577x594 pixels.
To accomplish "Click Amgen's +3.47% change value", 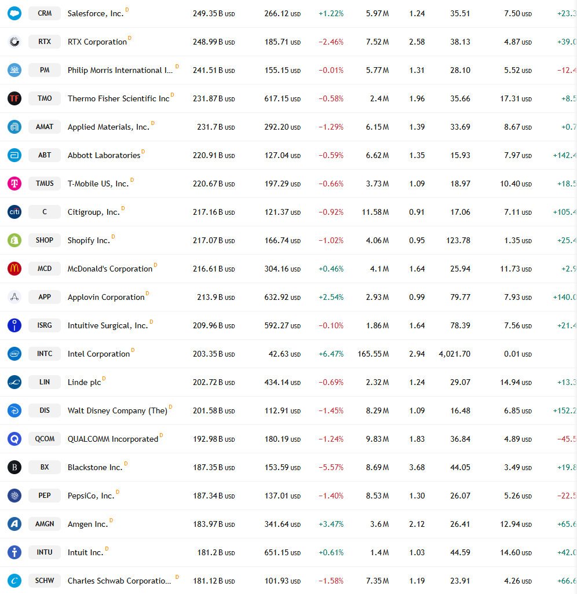I will point(331,525).
